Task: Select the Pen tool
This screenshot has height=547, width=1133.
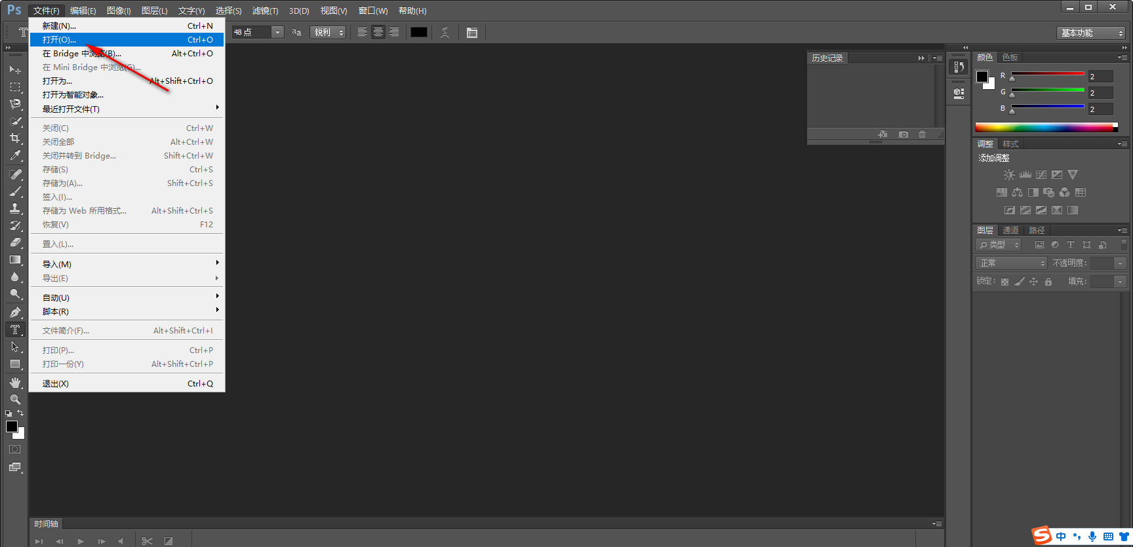Action: pos(15,312)
